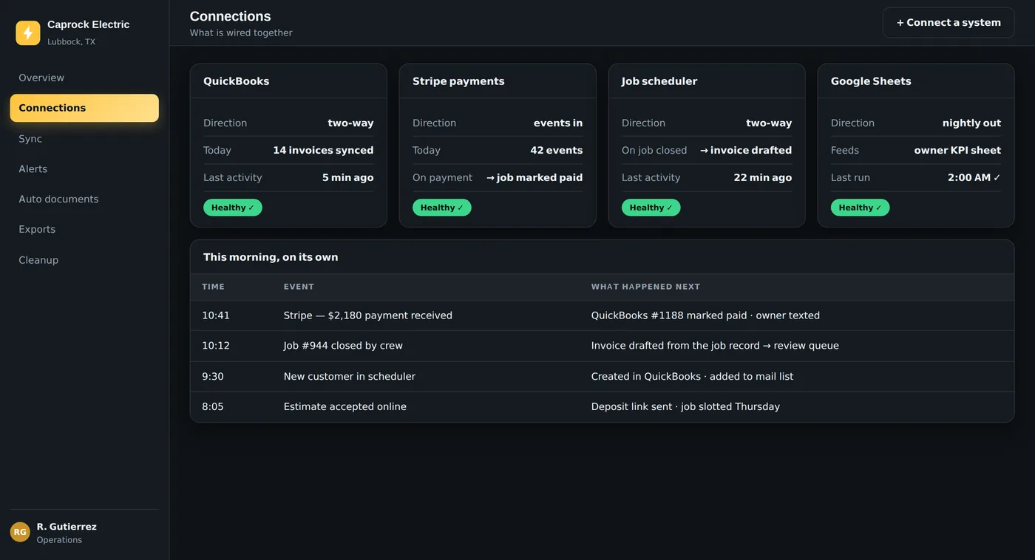
Task: Click the 'nightly out' direction value
Action: [x=972, y=123]
